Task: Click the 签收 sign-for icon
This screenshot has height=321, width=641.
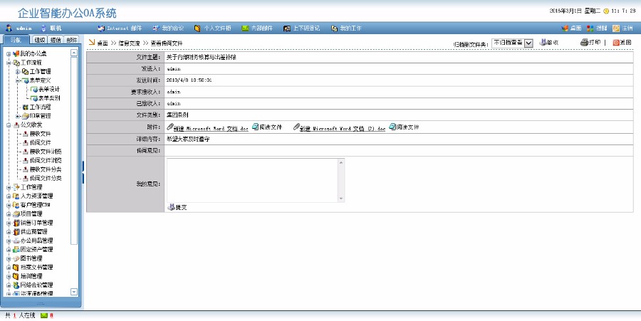Action: pyautogui.click(x=548, y=43)
